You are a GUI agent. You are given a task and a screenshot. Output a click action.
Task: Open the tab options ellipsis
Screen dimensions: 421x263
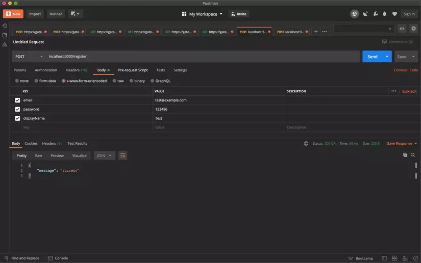click(x=325, y=32)
